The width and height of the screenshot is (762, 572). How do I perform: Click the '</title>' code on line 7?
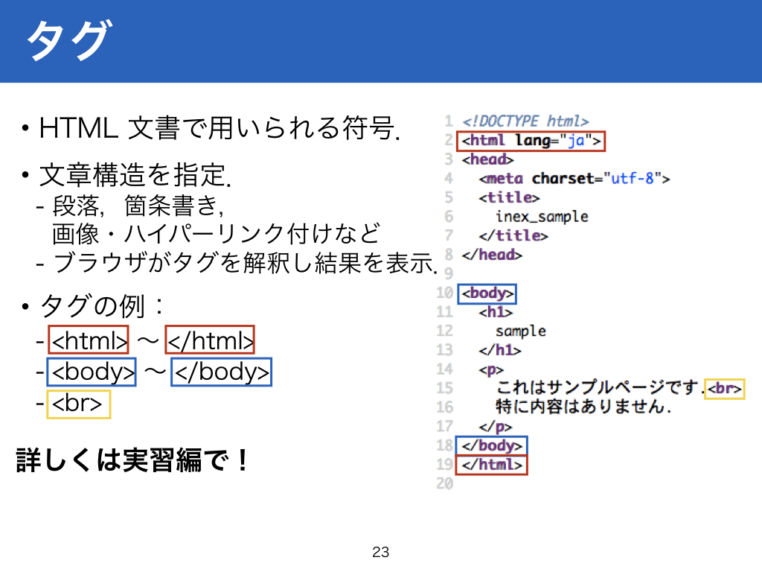[513, 236]
